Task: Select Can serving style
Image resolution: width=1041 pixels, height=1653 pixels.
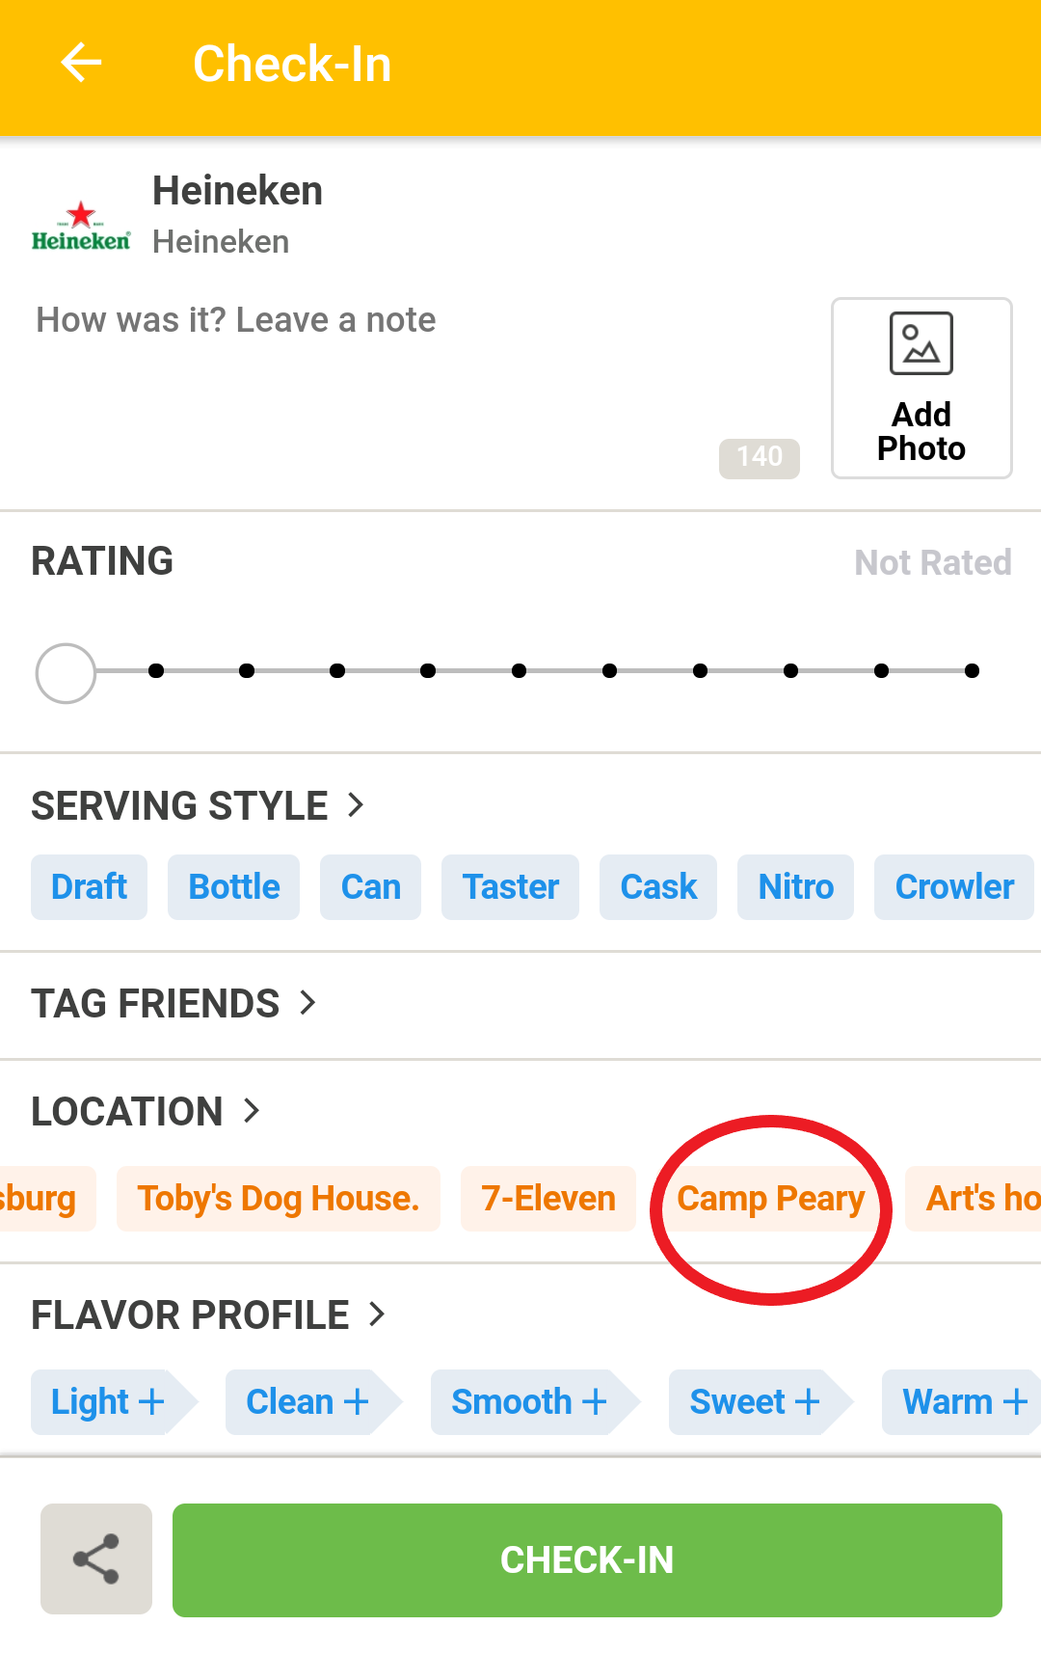Action: click(370, 887)
